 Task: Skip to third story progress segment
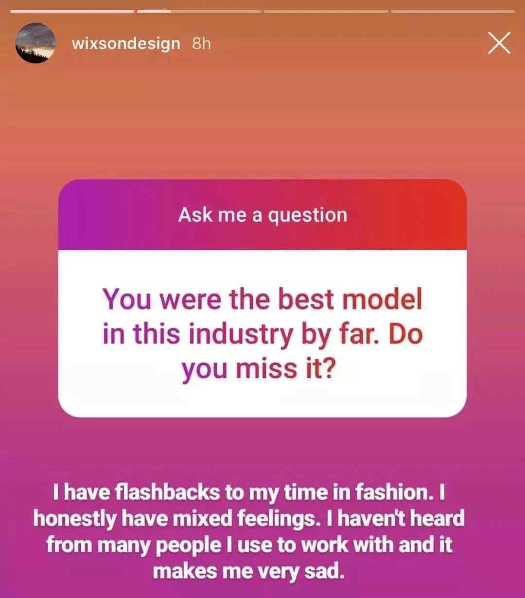(326, 11)
